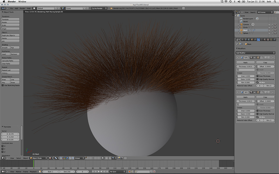Open the macOS Window menu
This screenshot has width=279, height=174.
tap(22, 1)
